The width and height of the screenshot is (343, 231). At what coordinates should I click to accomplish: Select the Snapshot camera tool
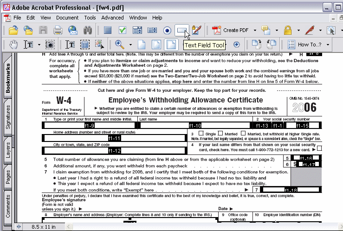pos(50,45)
